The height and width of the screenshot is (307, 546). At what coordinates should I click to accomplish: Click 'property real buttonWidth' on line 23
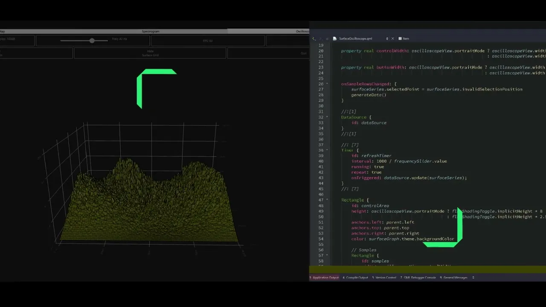(374, 67)
